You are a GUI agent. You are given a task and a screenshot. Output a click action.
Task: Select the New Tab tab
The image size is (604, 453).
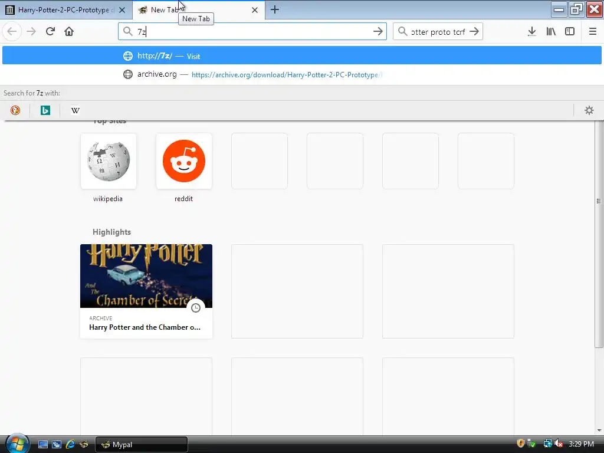199,10
